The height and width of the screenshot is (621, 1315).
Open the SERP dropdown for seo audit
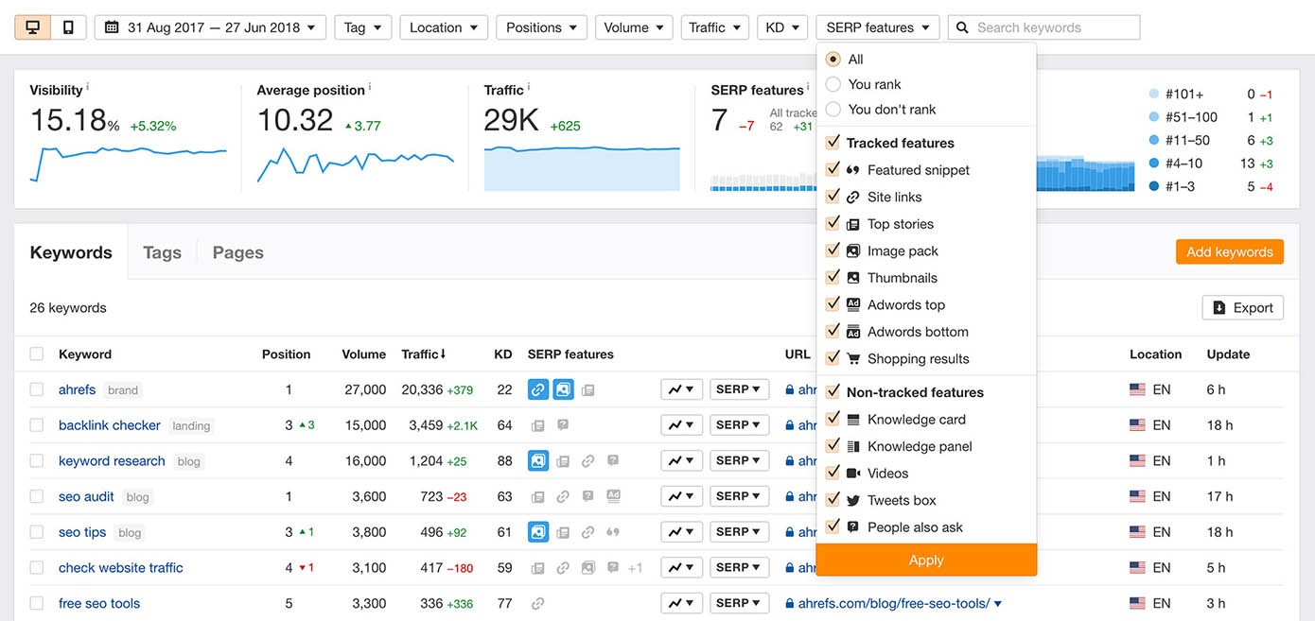pos(739,495)
